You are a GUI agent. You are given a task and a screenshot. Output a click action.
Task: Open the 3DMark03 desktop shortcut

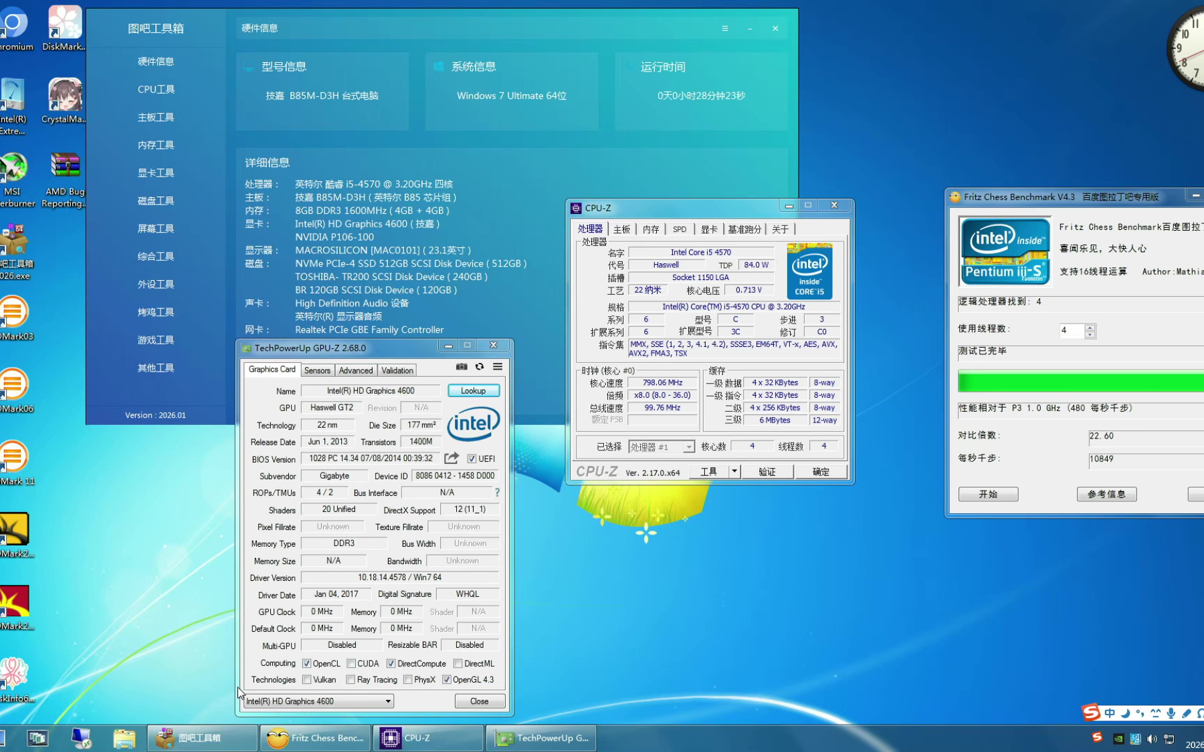[x=16, y=318]
